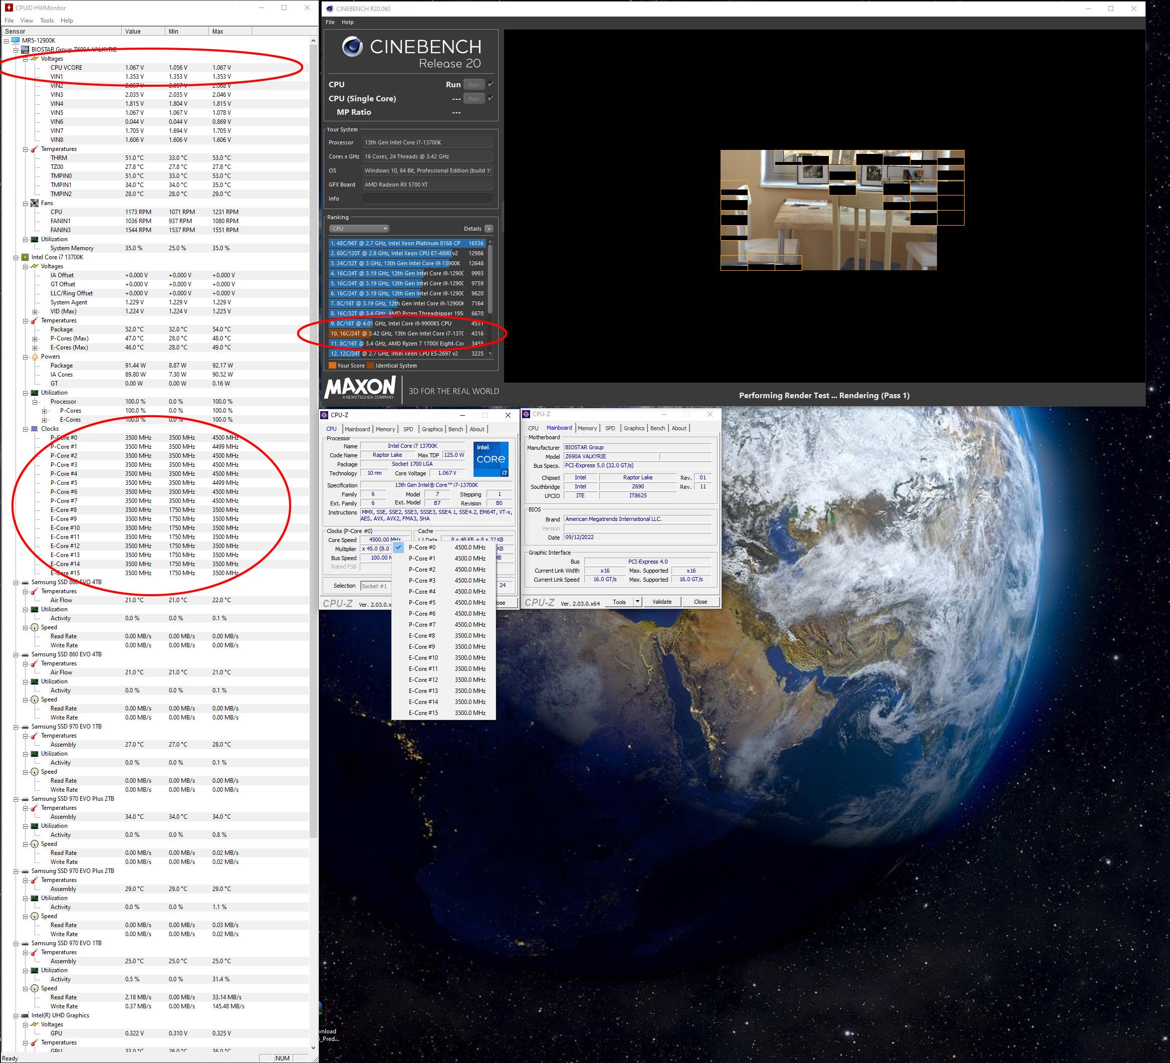Image resolution: width=1170 pixels, height=1063 pixels.
Task: Click the Cinebench app icon in its title bar
Action: pyautogui.click(x=330, y=8)
